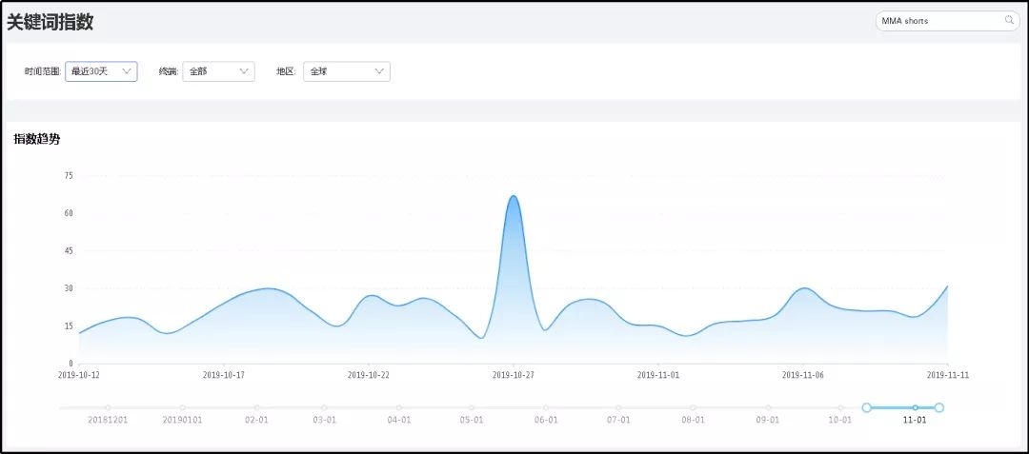Click the MMA shorts search field
Image resolution: width=1029 pixels, height=454 pixels.
pyautogui.click(x=937, y=20)
